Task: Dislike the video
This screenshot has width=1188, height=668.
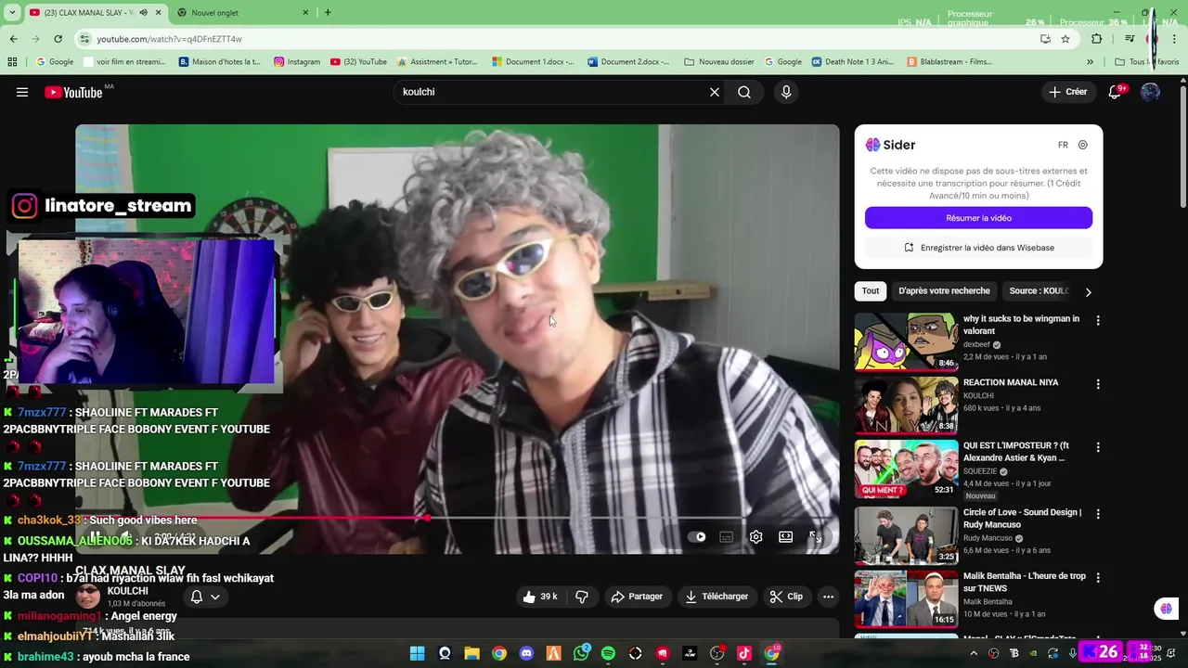Action: (x=582, y=597)
